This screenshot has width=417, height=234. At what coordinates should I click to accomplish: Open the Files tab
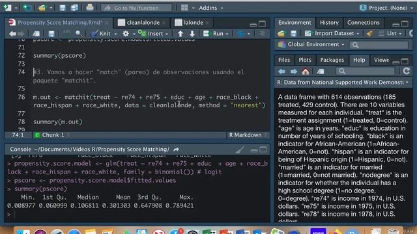(284, 60)
